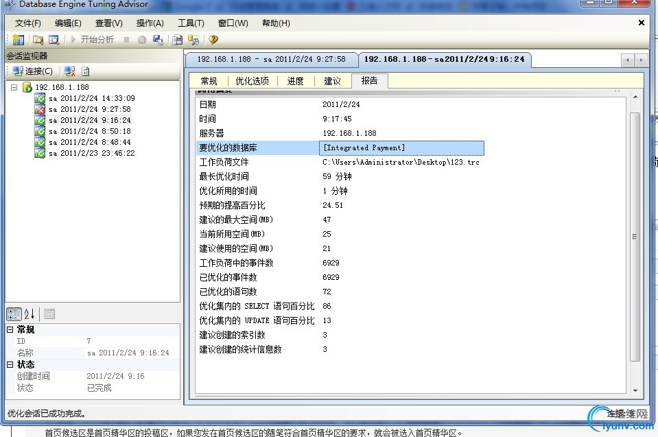Open the 窗口(W) menu

(233, 23)
